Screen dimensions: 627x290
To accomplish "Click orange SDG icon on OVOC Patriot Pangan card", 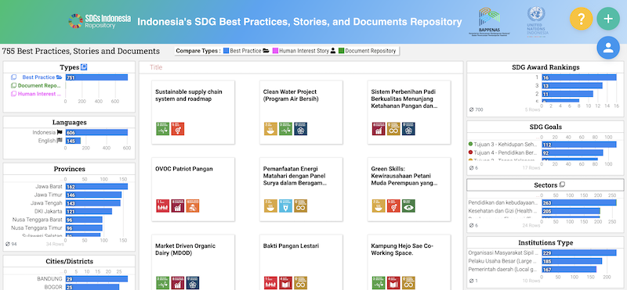I will [x=192, y=206].
